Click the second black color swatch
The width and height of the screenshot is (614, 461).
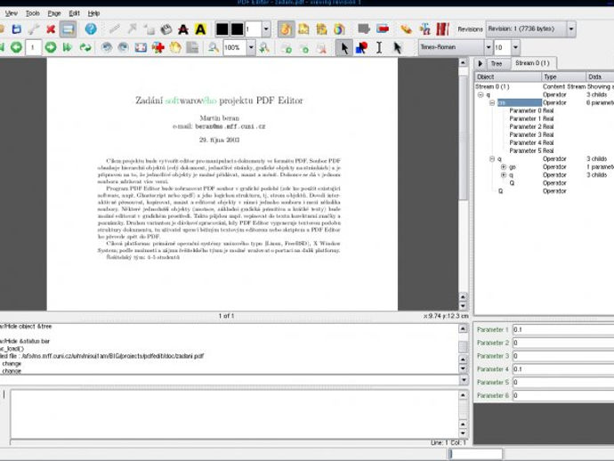(237, 29)
